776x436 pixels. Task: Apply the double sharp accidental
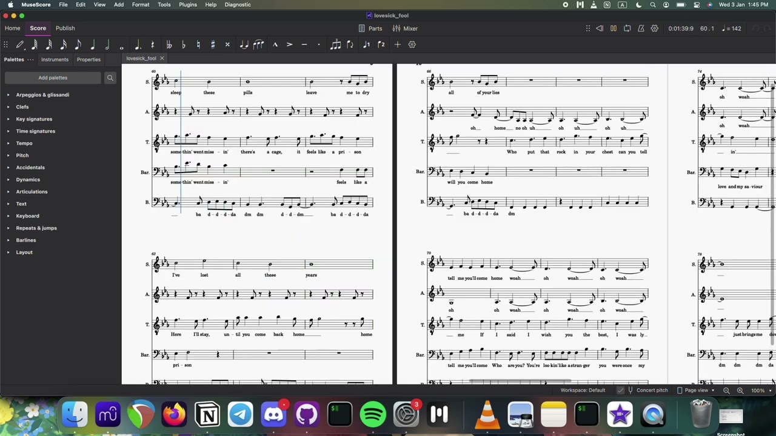coord(227,44)
